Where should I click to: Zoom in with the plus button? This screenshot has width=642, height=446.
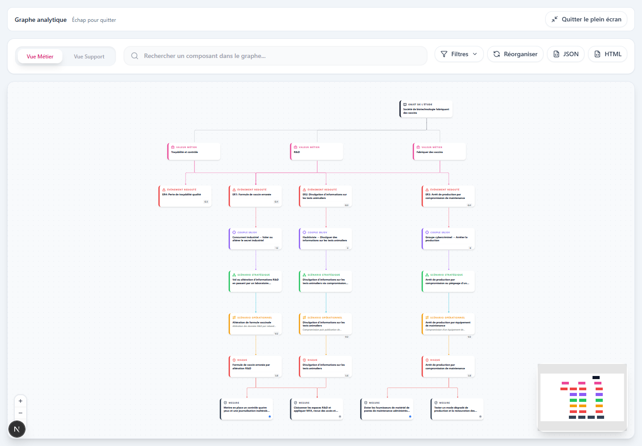[x=21, y=401]
